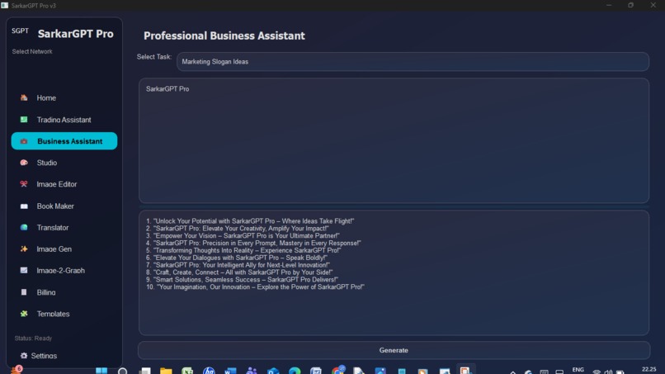Click the Image-2-Graph chart icon

pos(24,271)
